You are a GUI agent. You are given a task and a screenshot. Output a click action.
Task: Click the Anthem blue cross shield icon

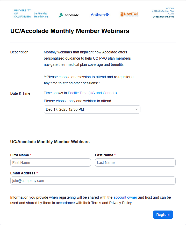pos(107,14)
